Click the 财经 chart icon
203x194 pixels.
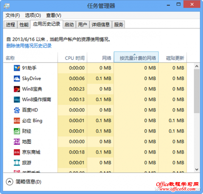tap(17, 131)
